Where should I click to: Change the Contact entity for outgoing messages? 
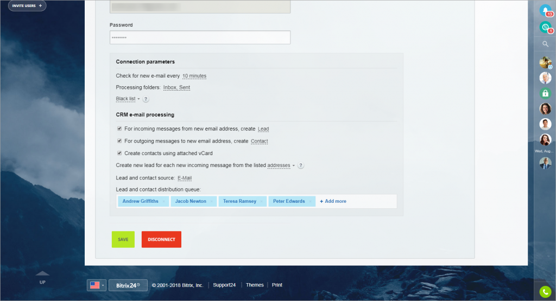point(259,142)
